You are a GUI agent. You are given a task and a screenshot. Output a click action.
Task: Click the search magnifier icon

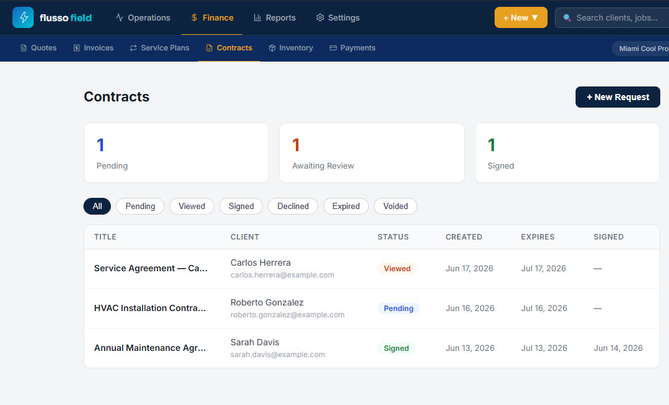click(567, 18)
